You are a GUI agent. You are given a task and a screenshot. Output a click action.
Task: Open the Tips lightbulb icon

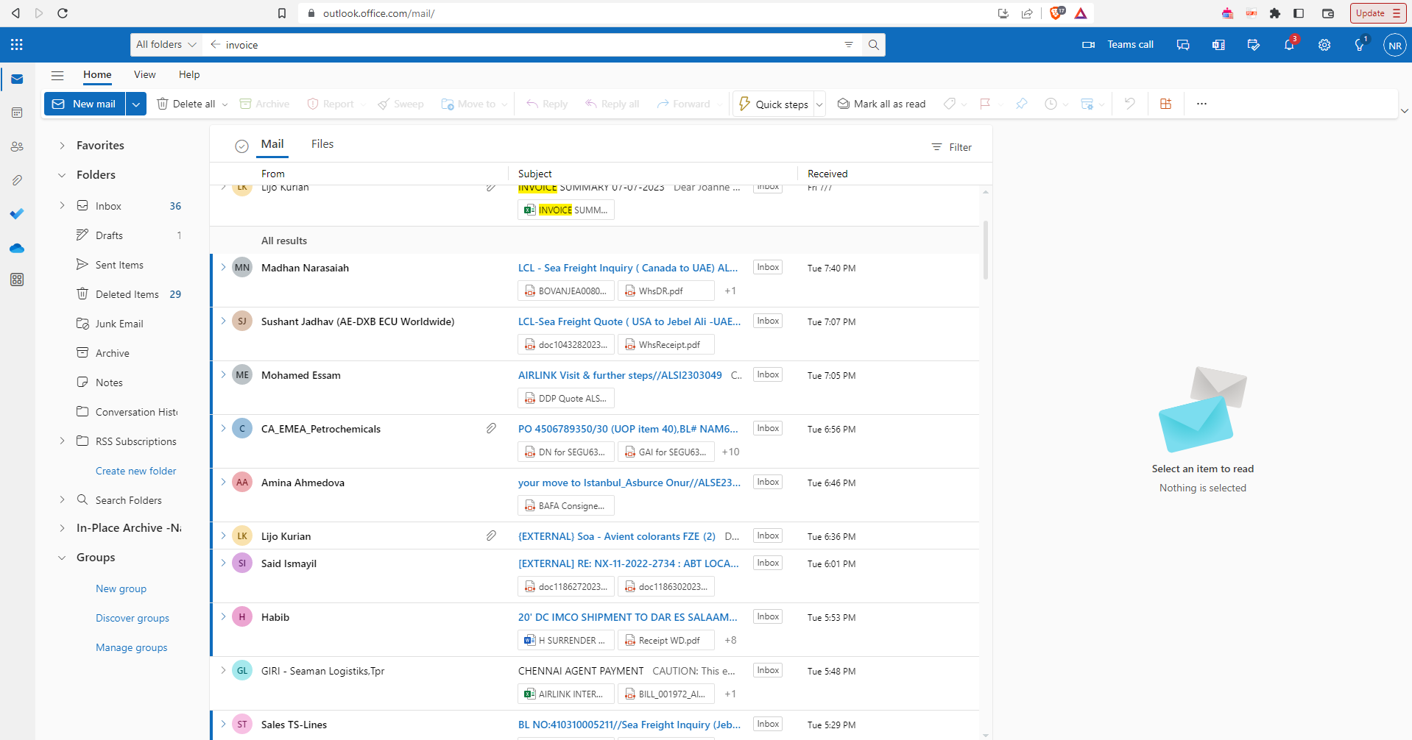pos(1360,45)
